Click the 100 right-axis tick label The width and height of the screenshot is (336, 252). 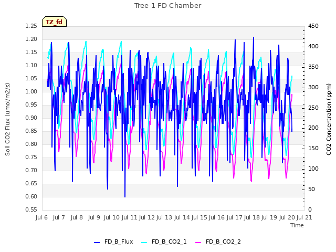click(313, 169)
